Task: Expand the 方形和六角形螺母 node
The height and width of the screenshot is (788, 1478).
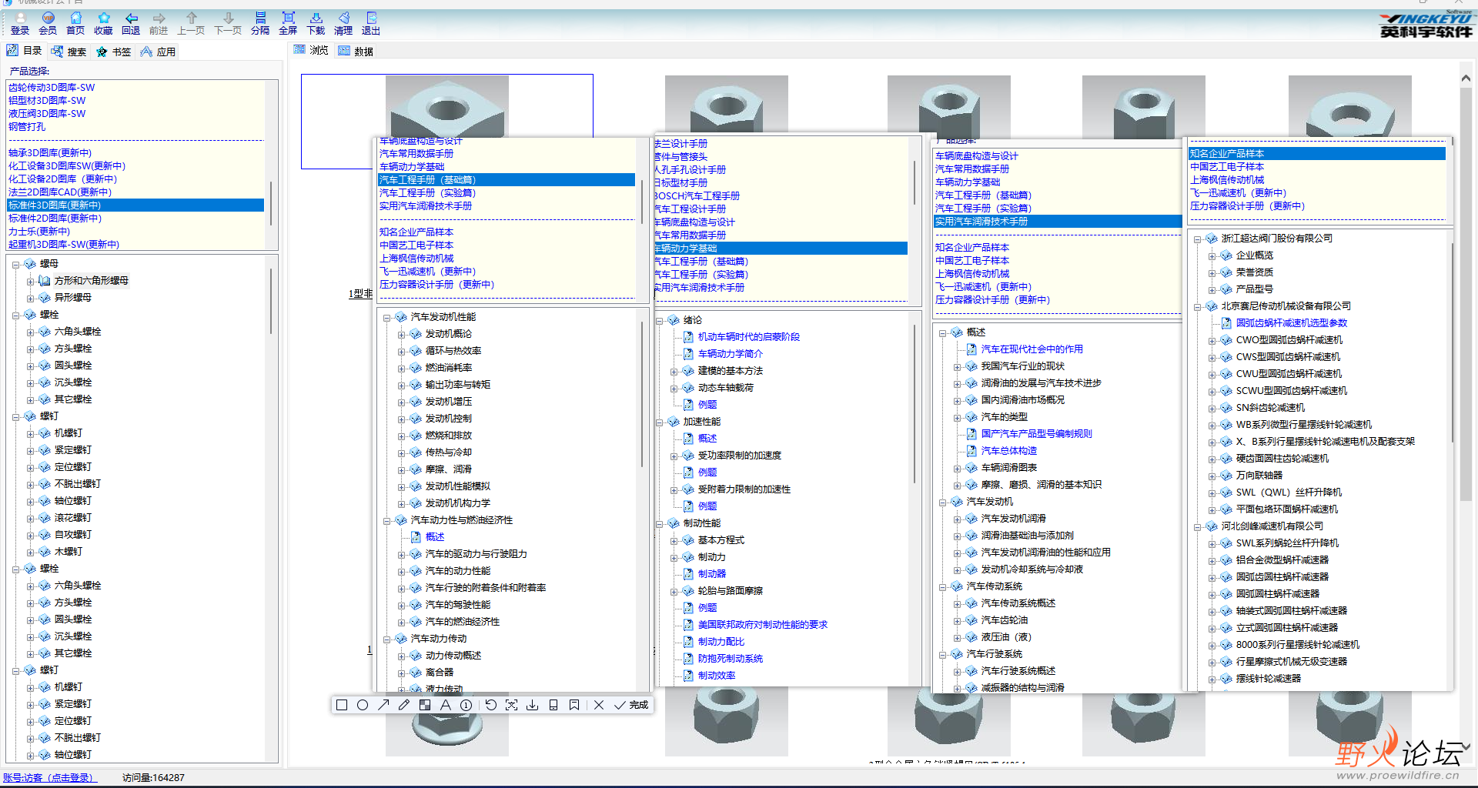Action: (31, 281)
